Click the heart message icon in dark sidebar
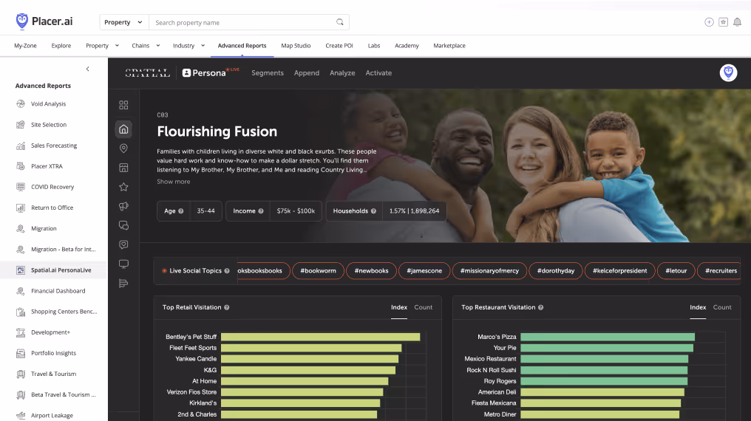The image size is (751, 421). [123, 244]
